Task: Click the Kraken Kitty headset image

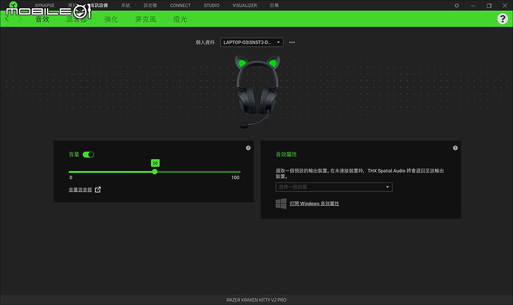Action: coord(258,91)
